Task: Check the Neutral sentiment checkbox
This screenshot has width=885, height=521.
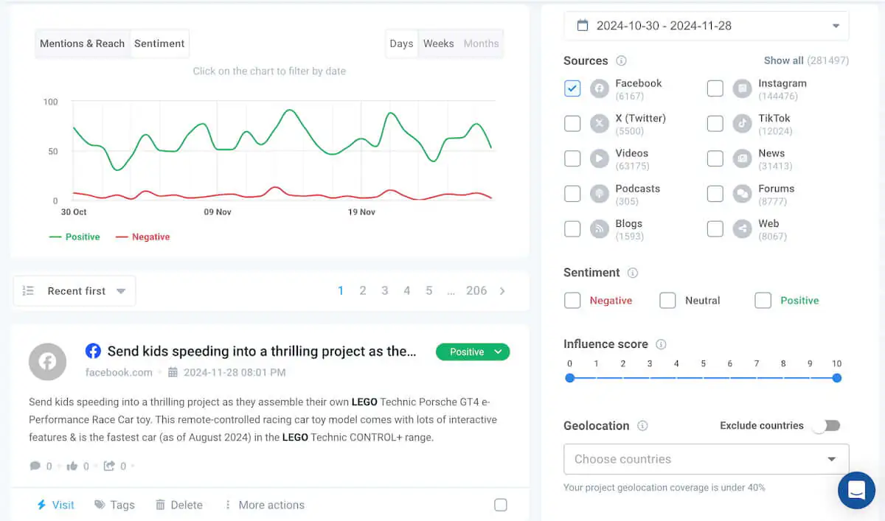Action: point(667,300)
